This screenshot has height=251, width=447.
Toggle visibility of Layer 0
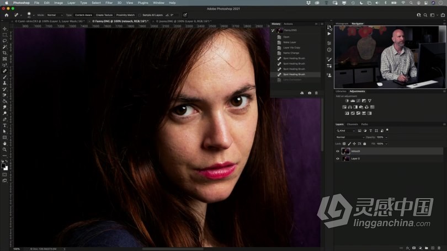coord(338,158)
